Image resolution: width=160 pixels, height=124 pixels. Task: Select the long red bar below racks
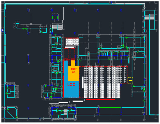point(100,99)
